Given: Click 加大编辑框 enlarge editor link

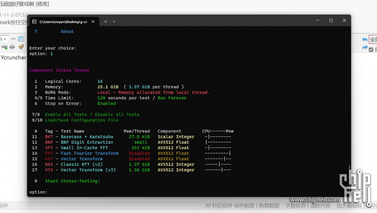Looking at the screenshot, I should (349, 206).
